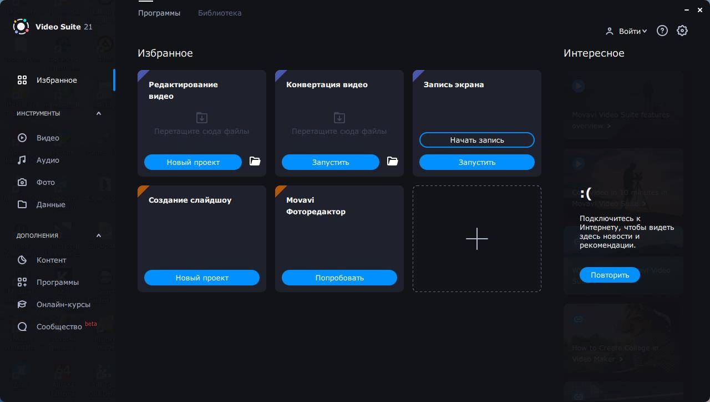Collapse the ДОПОЛНЕНИЯ group
The height and width of the screenshot is (402, 710).
pyautogui.click(x=99, y=235)
